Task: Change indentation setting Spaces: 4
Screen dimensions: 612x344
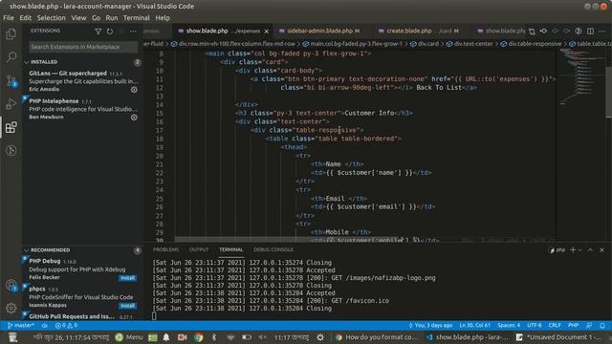Action: click(x=509, y=325)
